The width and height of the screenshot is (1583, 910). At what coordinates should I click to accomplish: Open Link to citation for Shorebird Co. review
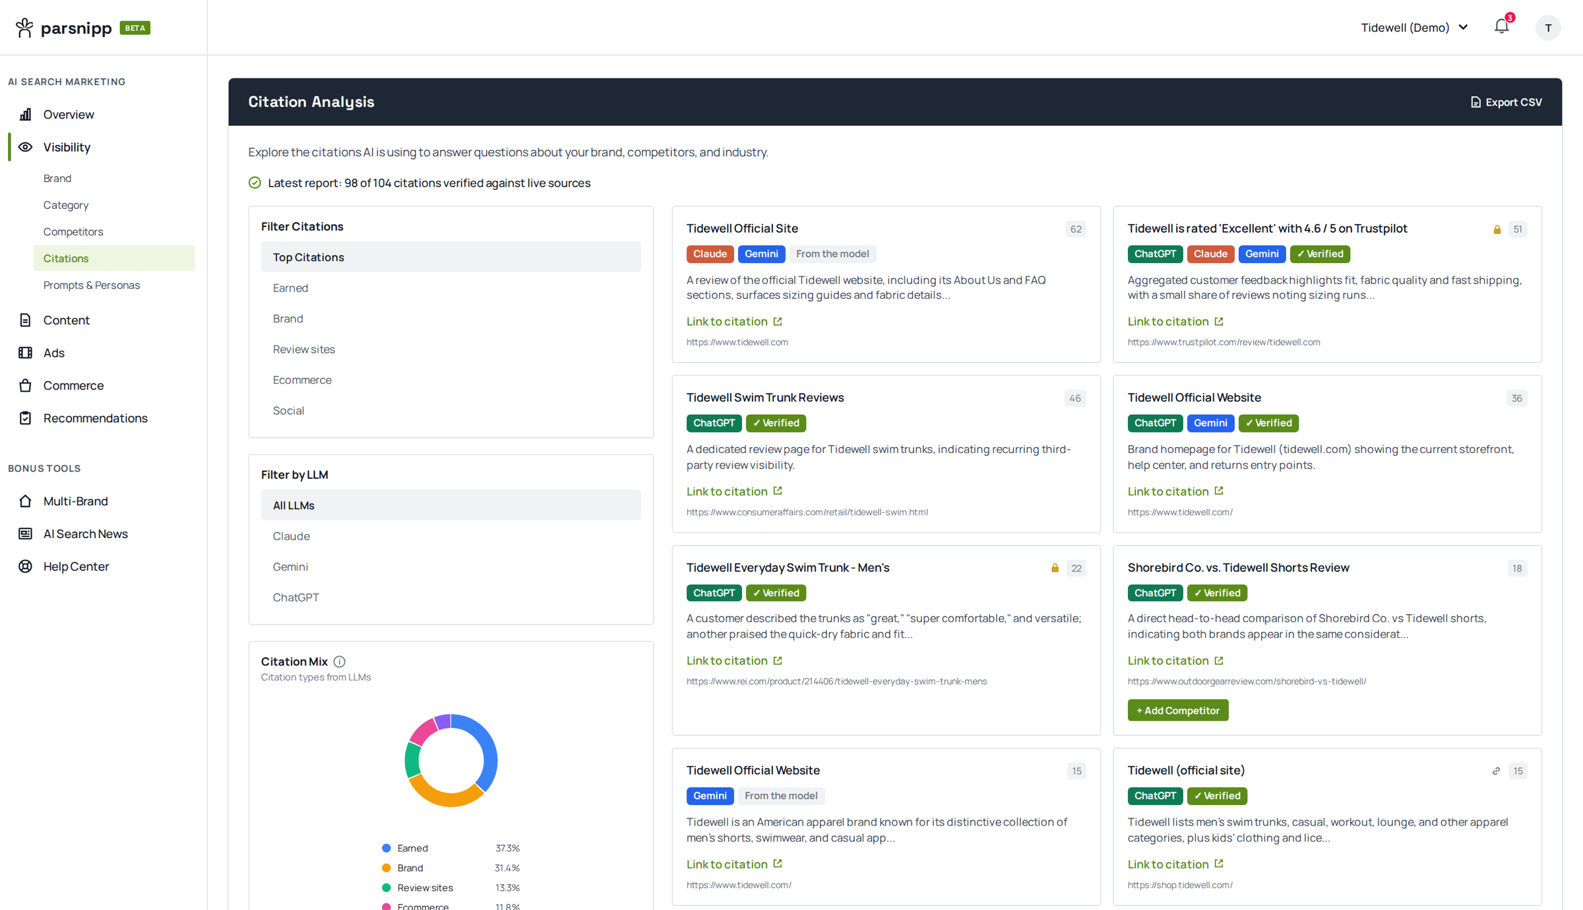1175,661
